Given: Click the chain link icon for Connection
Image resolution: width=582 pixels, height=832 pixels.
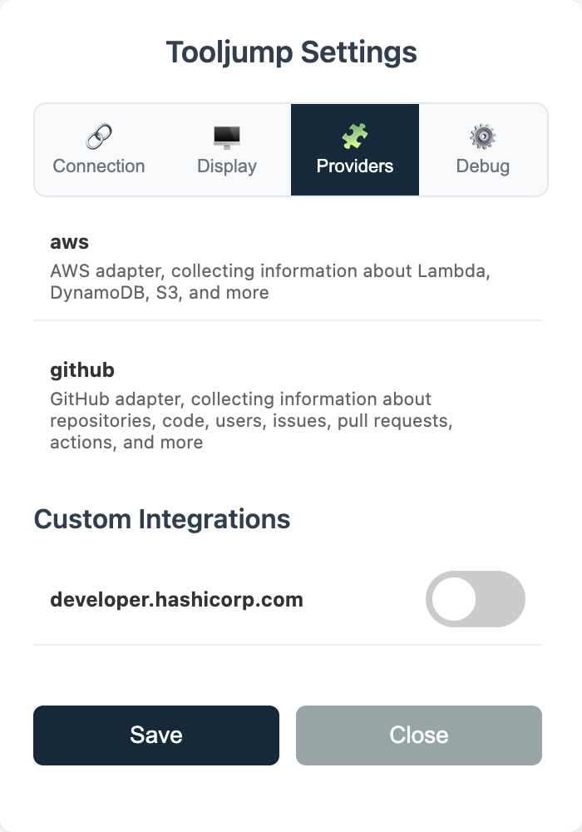Looking at the screenshot, I should pos(99,136).
